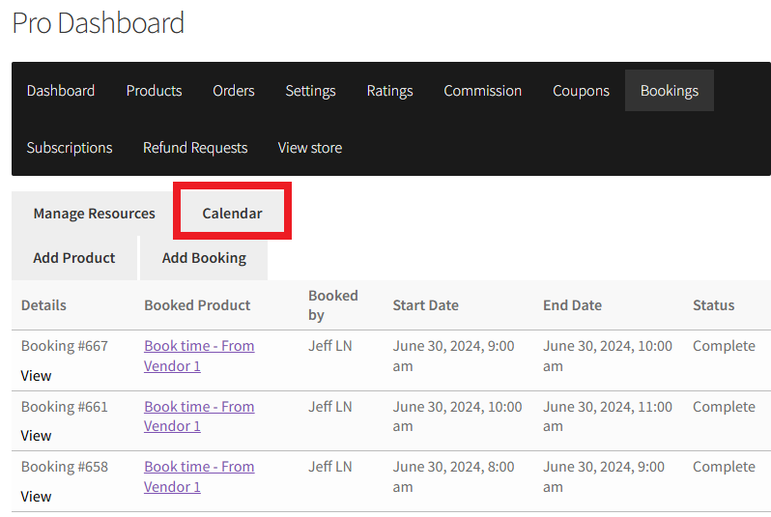Open the Calendar tab
The width and height of the screenshot is (771, 517).
[232, 214]
